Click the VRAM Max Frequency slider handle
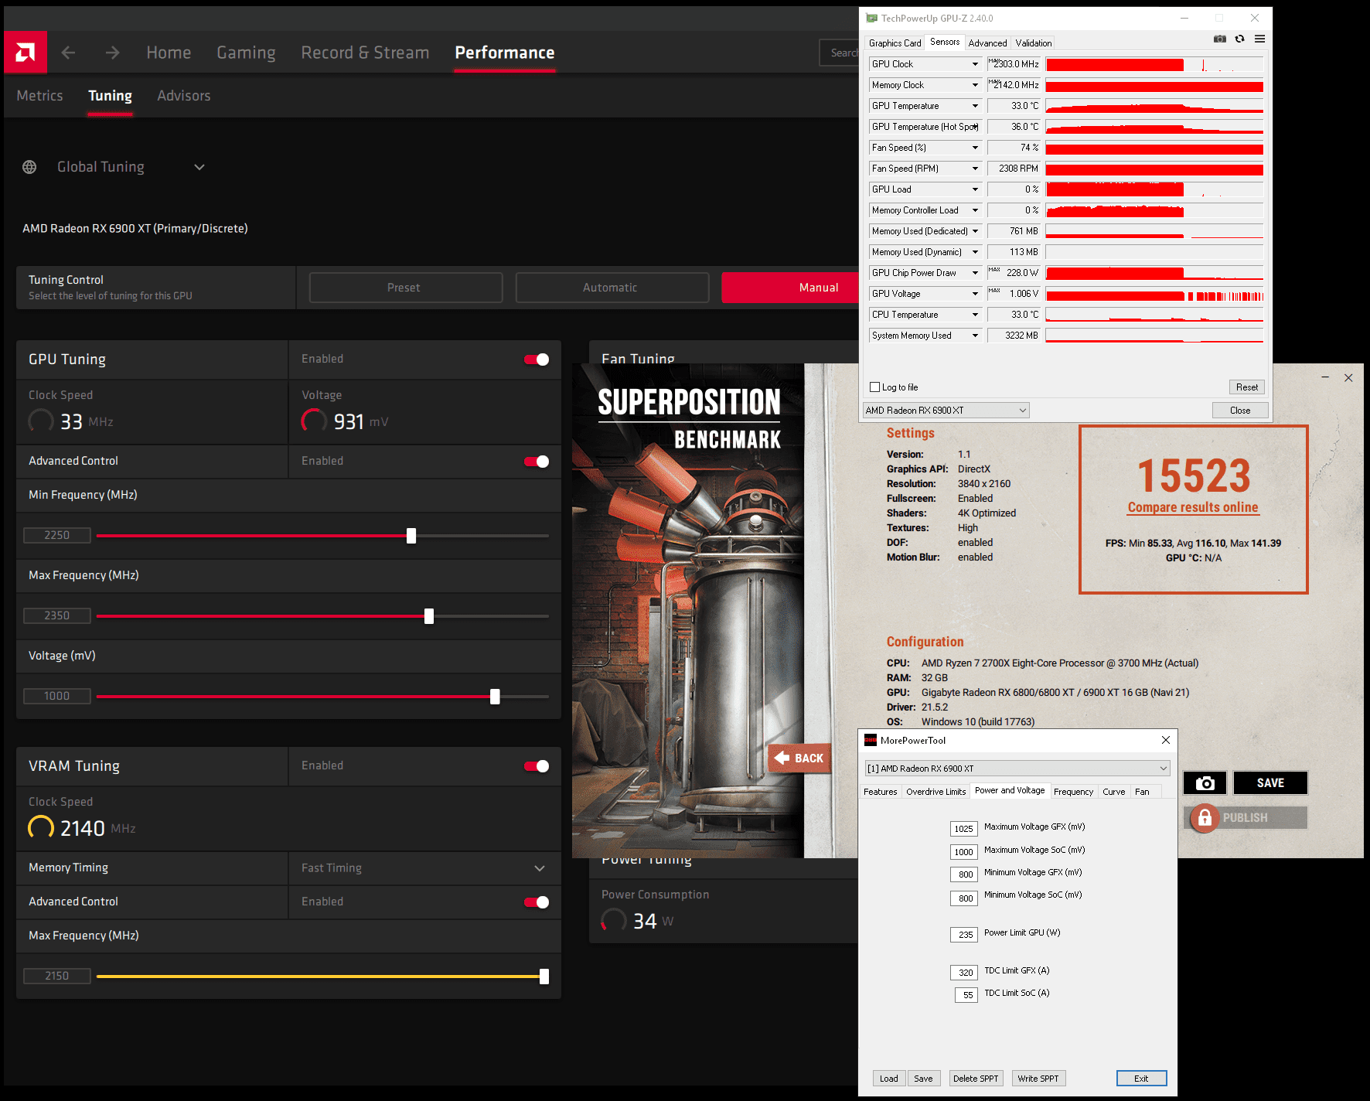Screen dimensions: 1370x1101 (544, 977)
